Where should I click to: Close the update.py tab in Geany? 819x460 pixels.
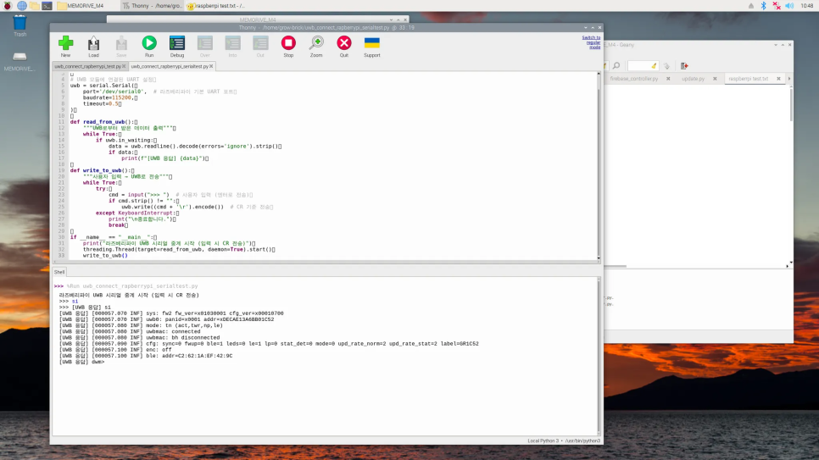(715, 79)
